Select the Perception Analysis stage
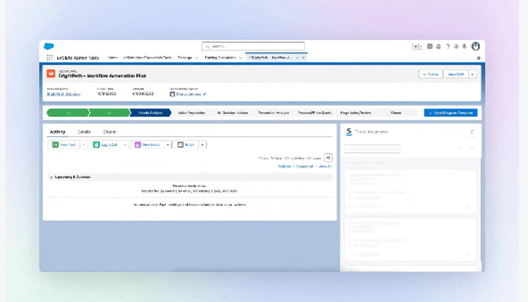This screenshot has width=528, height=302. pos(274,113)
